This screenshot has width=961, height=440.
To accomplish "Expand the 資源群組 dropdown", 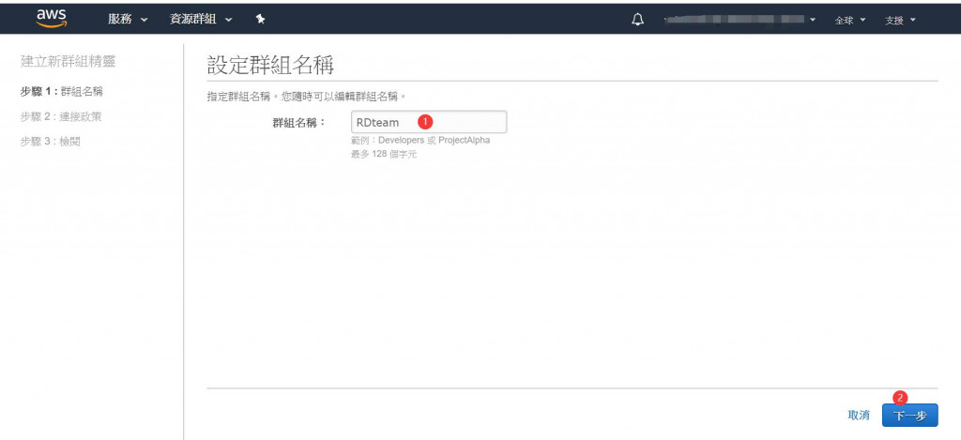I will click(201, 19).
